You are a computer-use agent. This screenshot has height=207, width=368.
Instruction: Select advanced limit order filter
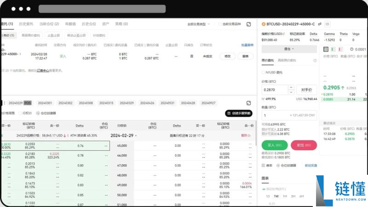tap(31, 35)
